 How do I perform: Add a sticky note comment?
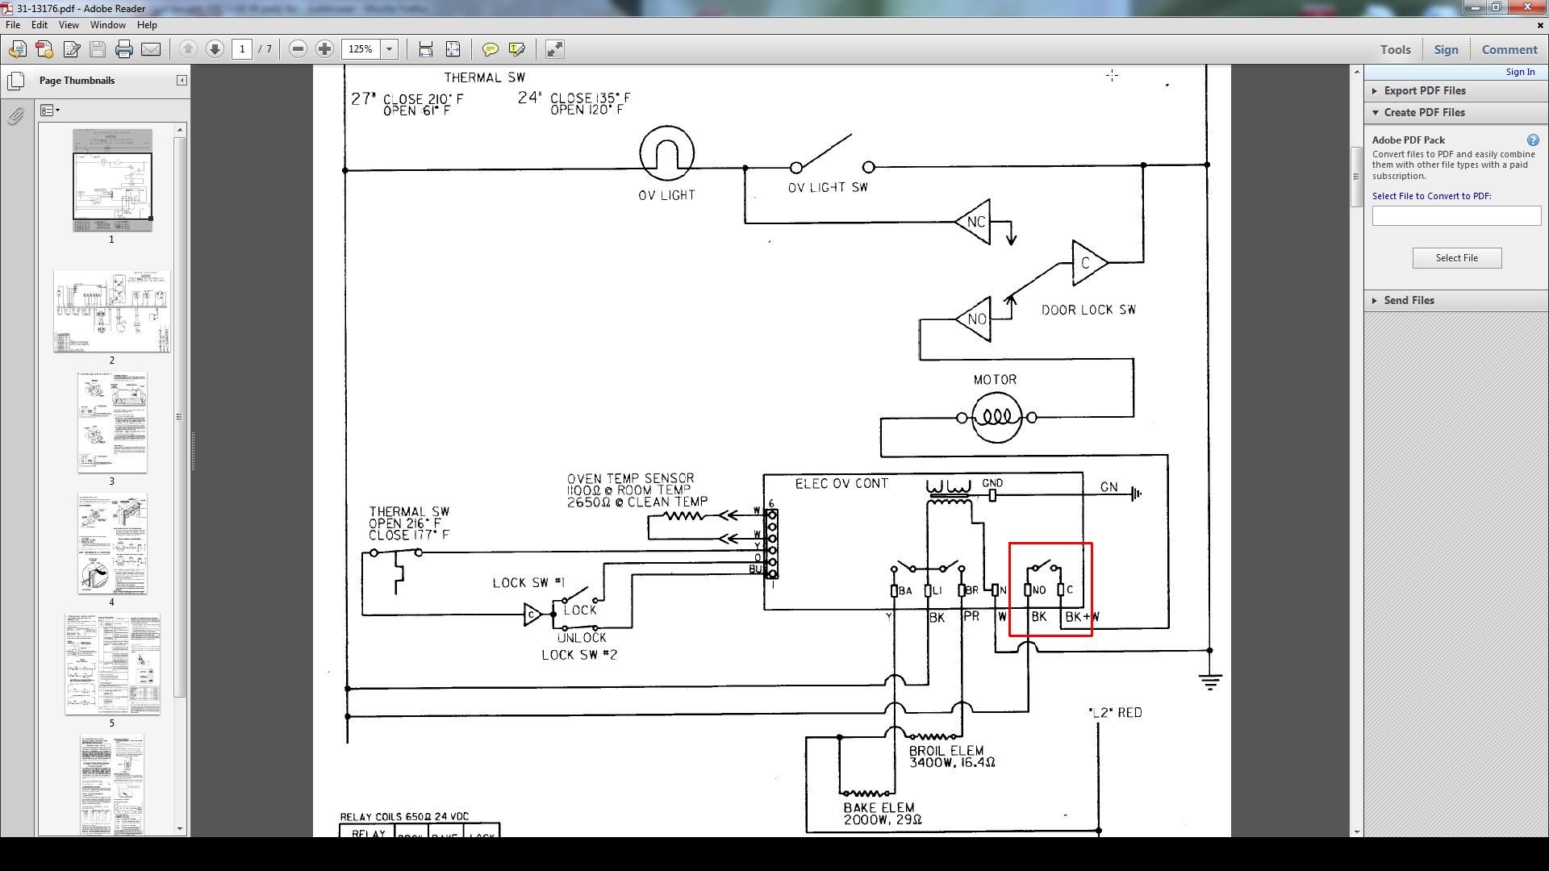pos(490,49)
